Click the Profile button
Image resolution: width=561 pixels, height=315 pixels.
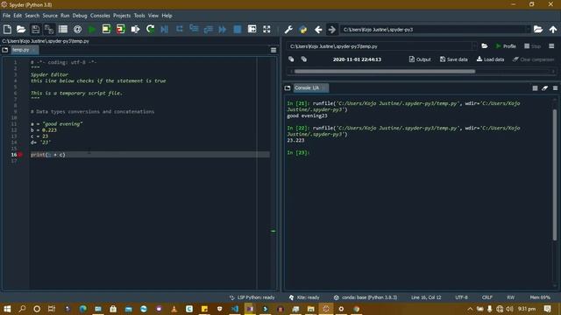click(506, 46)
